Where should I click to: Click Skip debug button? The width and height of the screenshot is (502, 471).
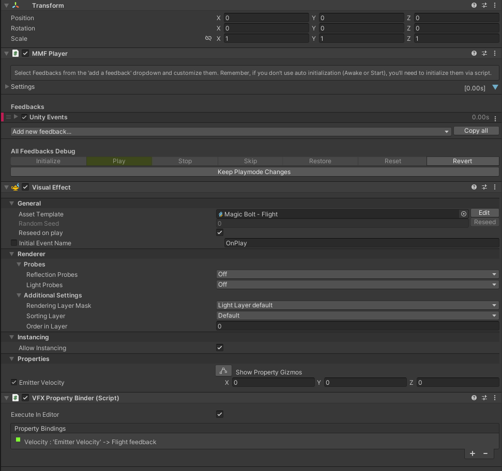(x=250, y=161)
